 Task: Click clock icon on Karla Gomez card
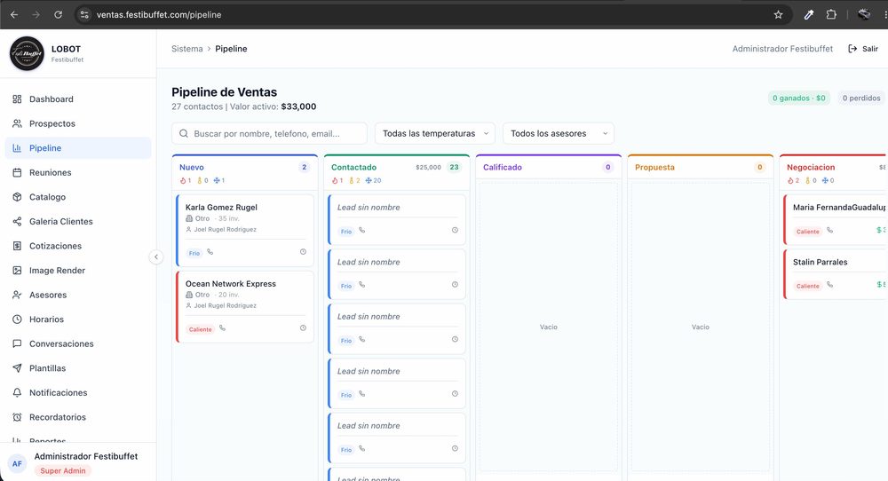pyautogui.click(x=303, y=252)
